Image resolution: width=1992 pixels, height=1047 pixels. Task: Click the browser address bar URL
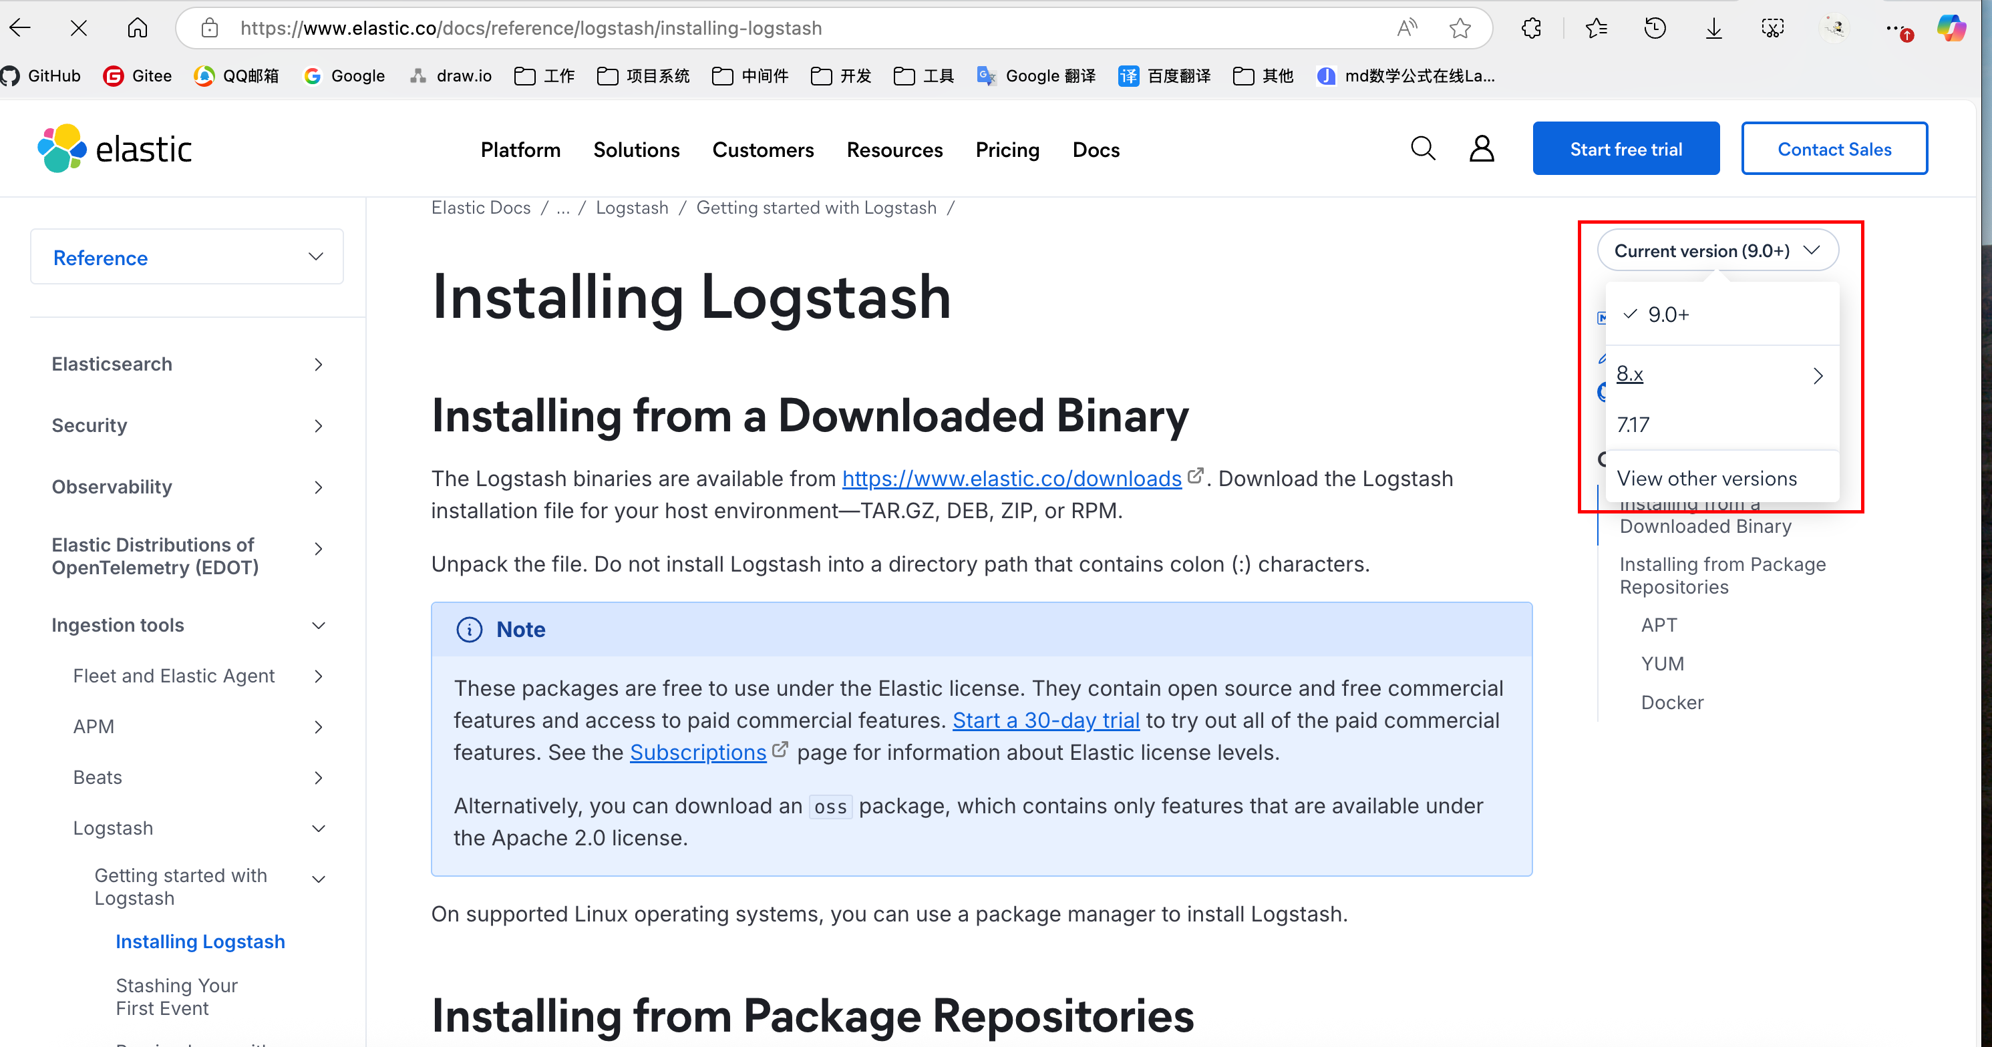click(x=531, y=29)
